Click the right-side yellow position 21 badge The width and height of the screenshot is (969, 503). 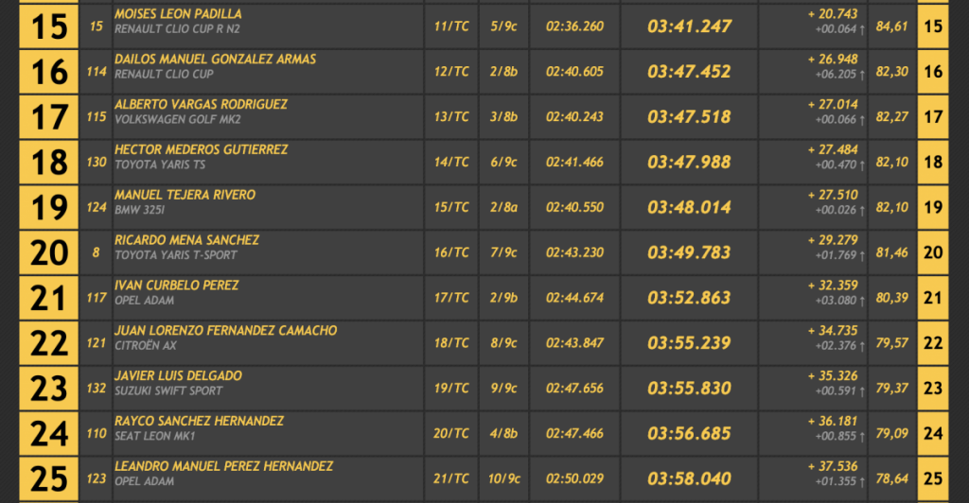933,299
